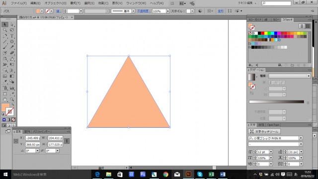Select the Rotate tool
318x179 pixels.
(x=5, y=59)
